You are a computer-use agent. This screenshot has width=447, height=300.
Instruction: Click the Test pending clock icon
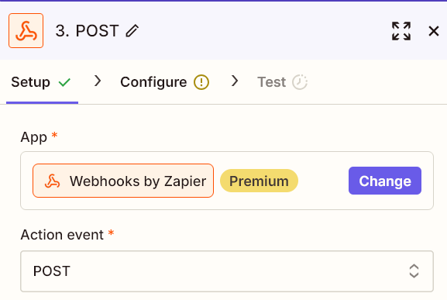[x=300, y=82]
